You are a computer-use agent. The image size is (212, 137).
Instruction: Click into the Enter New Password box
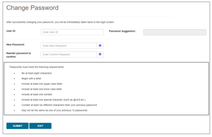[x=69, y=46]
